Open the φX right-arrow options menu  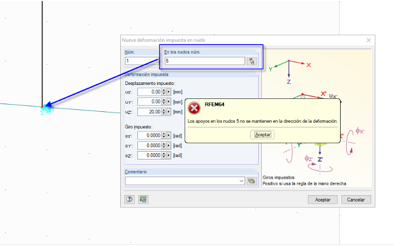click(168, 136)
